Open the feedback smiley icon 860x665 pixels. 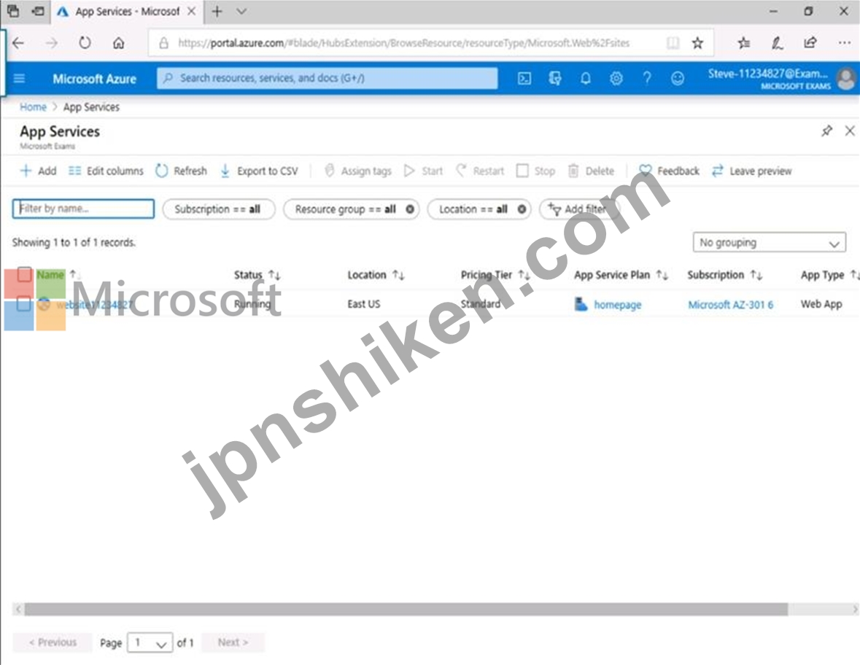click(x=678, y=79)
